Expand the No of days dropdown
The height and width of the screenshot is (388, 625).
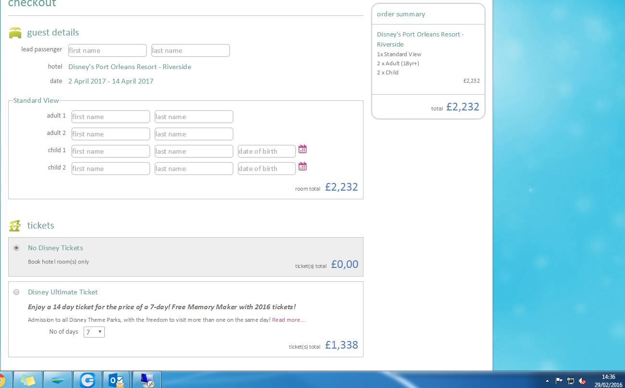[94, 332]
